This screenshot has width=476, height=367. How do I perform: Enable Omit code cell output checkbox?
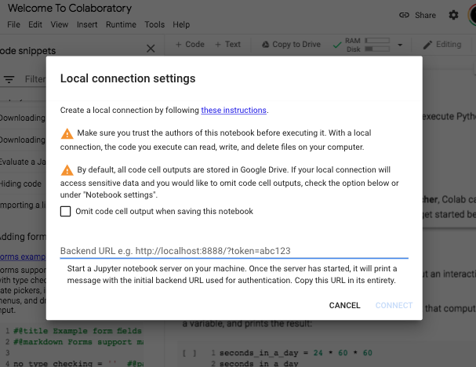pos(66,211)
